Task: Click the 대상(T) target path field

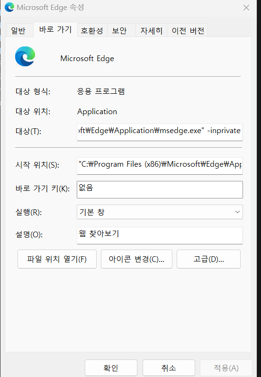Action: tap(160, 132)
